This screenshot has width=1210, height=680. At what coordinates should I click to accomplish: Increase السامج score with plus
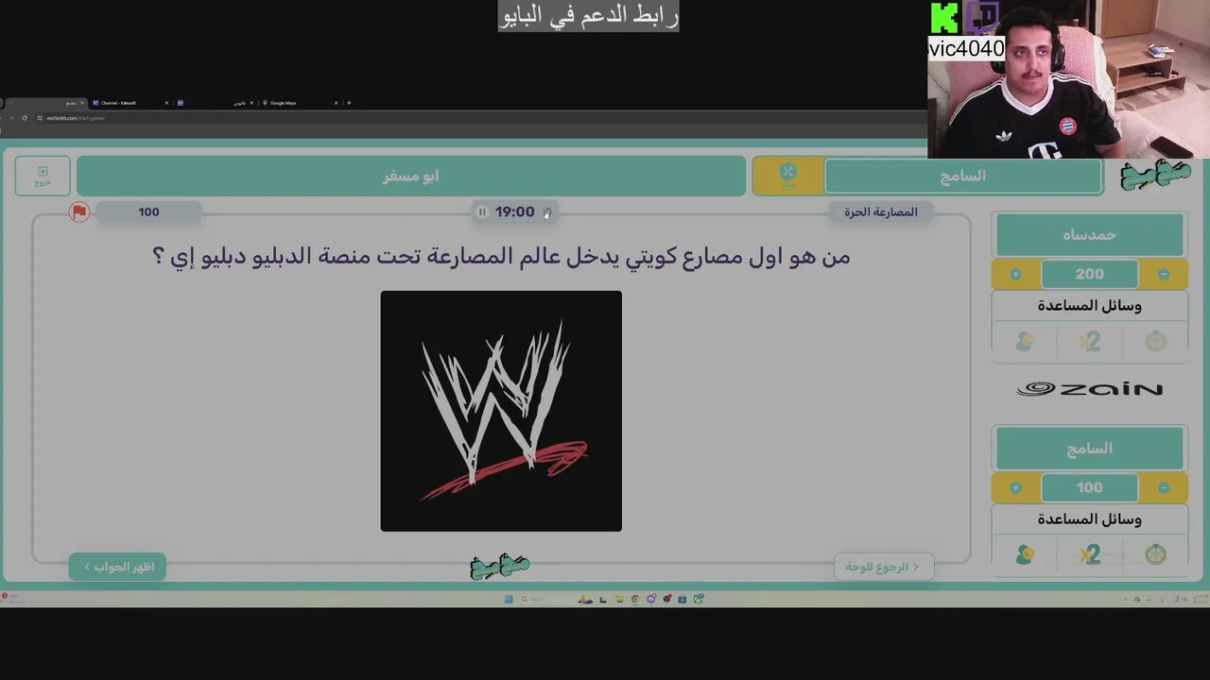[1015, 487]
